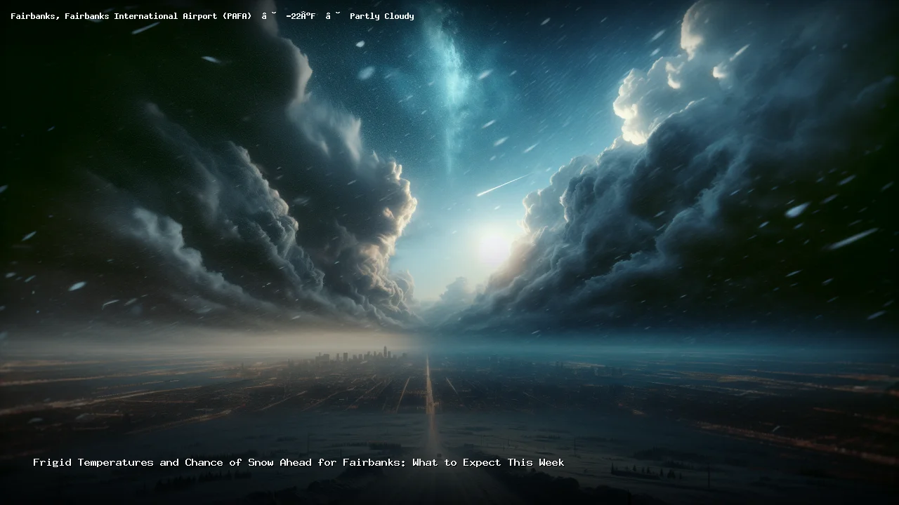The height and width of the screenshot is (505, 899).
Task: Click the garbled separator before Partly Cloudy
Action: [x=332, y=16]
